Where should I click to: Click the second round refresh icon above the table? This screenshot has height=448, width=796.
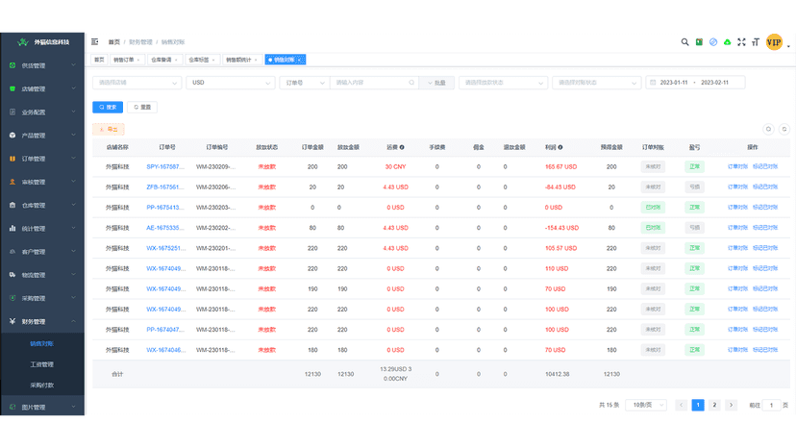click(784, 129)
